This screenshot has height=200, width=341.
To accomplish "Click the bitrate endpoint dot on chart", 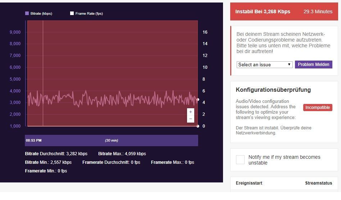I will [x=198, y=99].
